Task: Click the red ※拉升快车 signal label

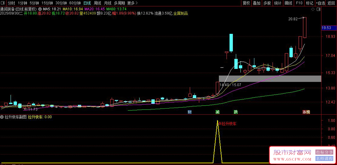Action: pos(227,124)
